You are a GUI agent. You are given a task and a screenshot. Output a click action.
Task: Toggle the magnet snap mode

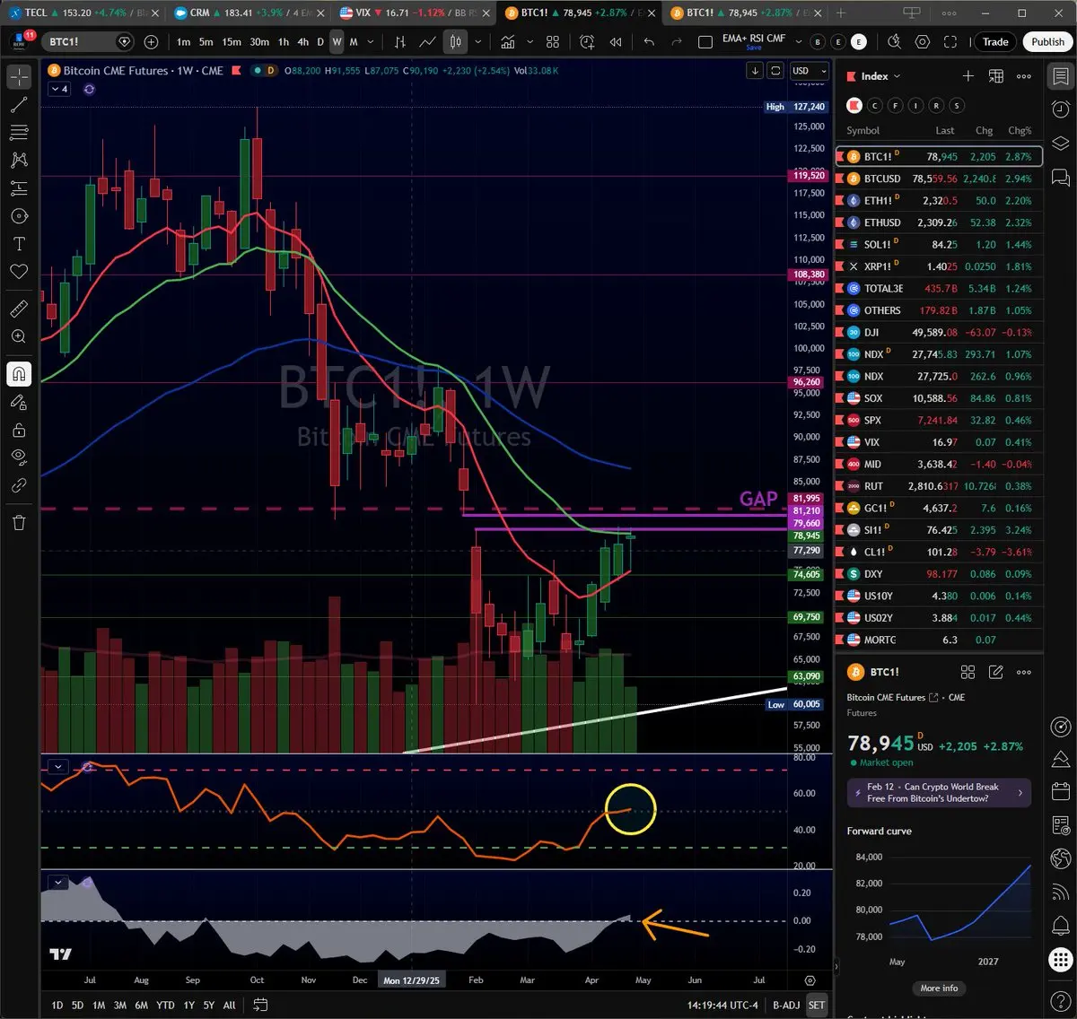click(x=19, y=374)
